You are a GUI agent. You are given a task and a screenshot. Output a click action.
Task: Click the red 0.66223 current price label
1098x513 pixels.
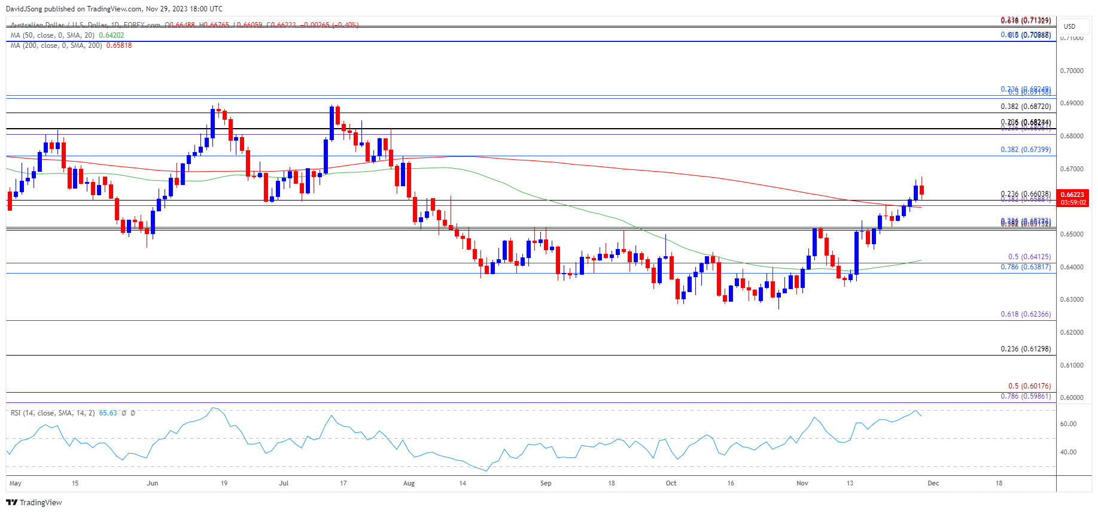(x=1073, y=198)
